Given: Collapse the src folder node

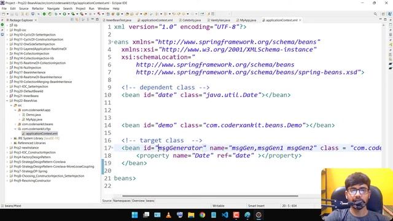Looking at the screenshot, I should (x=11, y=106).
